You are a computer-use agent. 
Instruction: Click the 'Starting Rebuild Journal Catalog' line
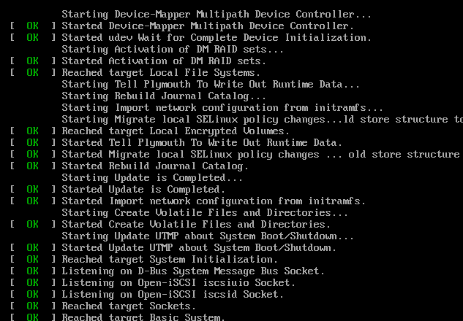click(x=164, y=96)
